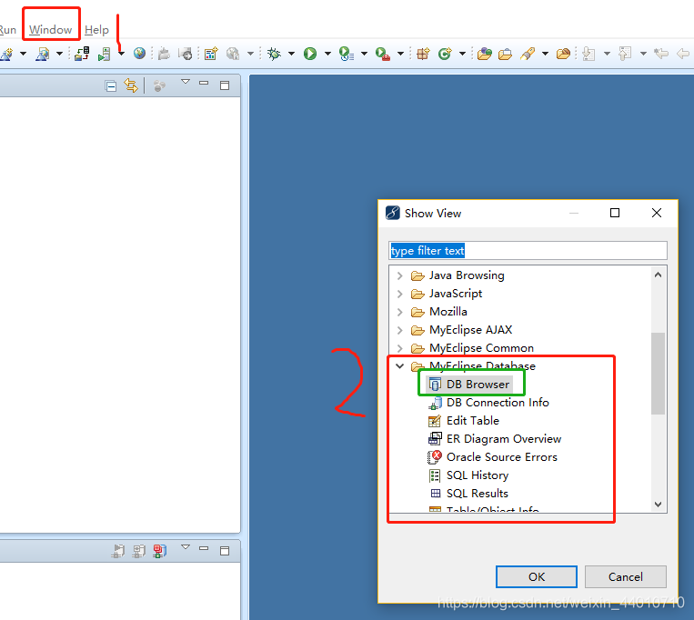Image resolution: width=694 pixels, height=620 pixels.
Task: Open the Help menu
Action: [96, 30]
